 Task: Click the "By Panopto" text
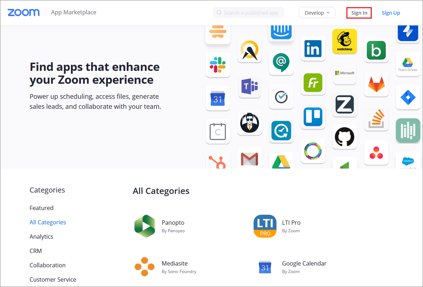[173, 231]
